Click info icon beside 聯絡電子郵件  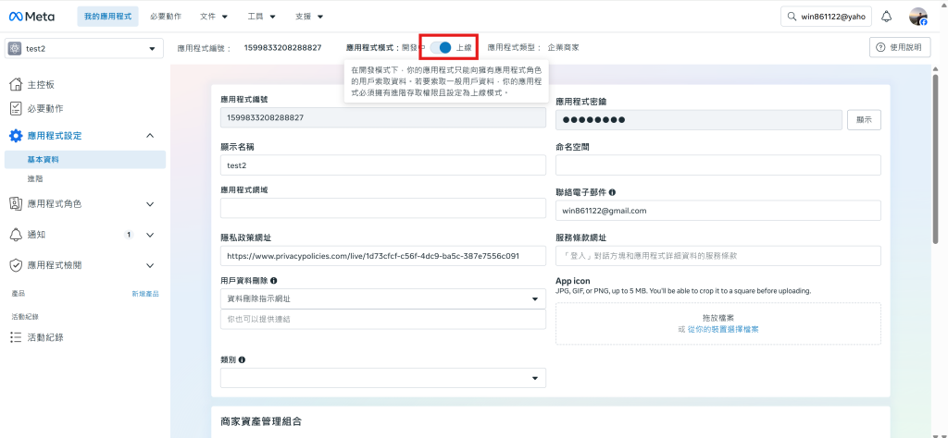(612, 192)
